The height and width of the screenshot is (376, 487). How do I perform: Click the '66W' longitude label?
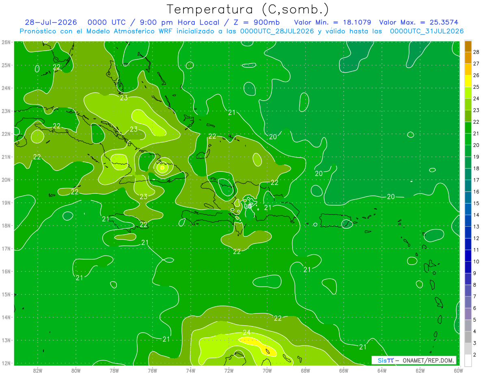344,370
